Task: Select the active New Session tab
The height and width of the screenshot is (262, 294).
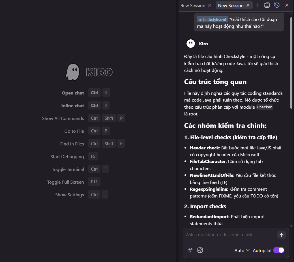Action: 231,5
